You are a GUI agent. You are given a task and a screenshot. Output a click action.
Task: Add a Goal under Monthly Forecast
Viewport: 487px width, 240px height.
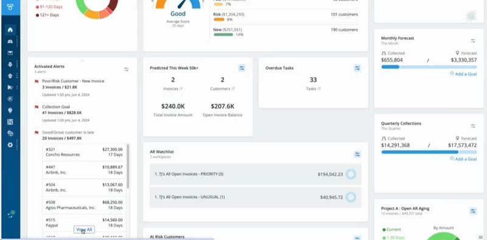[x=463, y=74]
